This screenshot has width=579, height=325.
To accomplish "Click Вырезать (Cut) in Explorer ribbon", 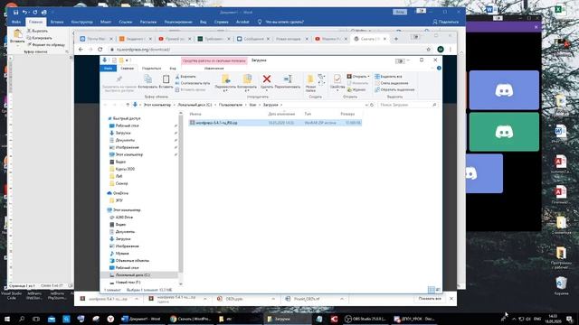I will tap(185, 76).
